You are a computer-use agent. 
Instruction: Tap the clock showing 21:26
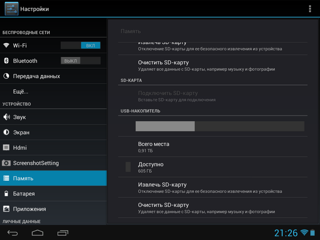[x=286, y=233]
